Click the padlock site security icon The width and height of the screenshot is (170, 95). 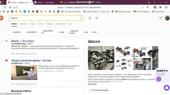click(x=10, y=7)
